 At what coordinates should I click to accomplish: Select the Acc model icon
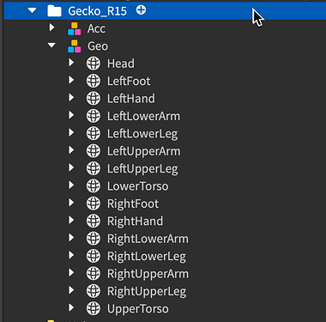[x=75, y=28]
